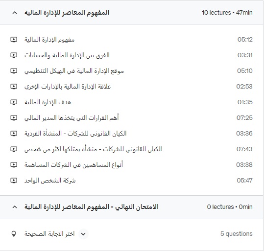Click the video icon beside the 03:36 lecture
This screenshot has width=264, height=252.
(14, 134)
